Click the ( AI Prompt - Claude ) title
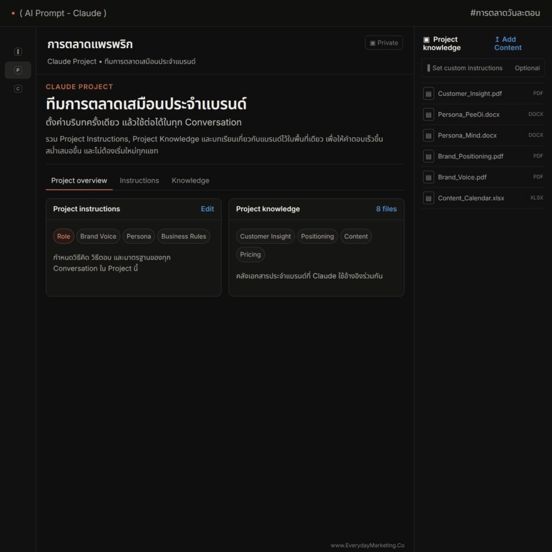The width and height of the screenshot is (552, 552). click(63, 13)
